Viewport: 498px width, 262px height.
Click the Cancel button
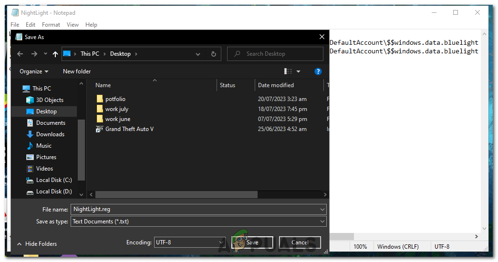(300, 242)
